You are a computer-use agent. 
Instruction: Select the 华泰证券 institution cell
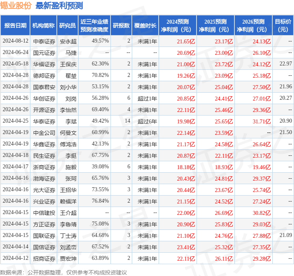(44, 121)
